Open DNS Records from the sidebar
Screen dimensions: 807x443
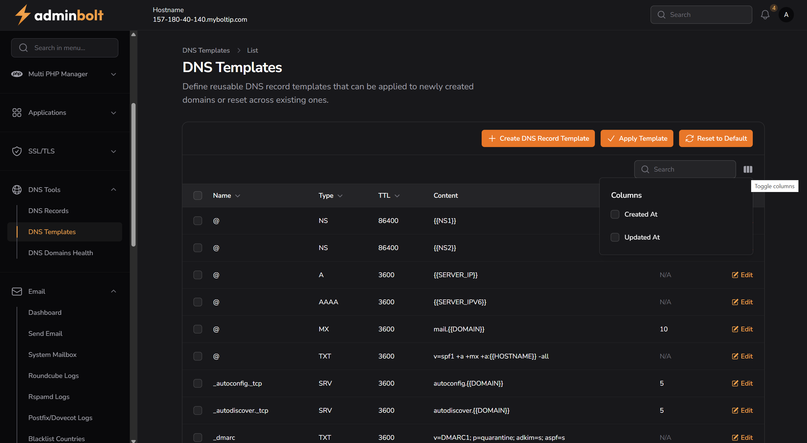[x=48, y=210]
